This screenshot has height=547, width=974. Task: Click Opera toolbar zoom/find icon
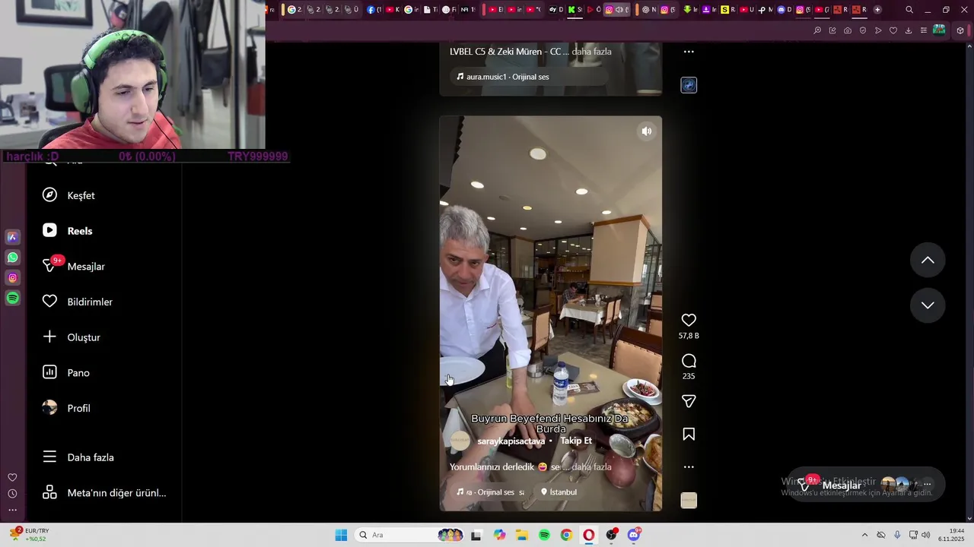tap(817, 30)
